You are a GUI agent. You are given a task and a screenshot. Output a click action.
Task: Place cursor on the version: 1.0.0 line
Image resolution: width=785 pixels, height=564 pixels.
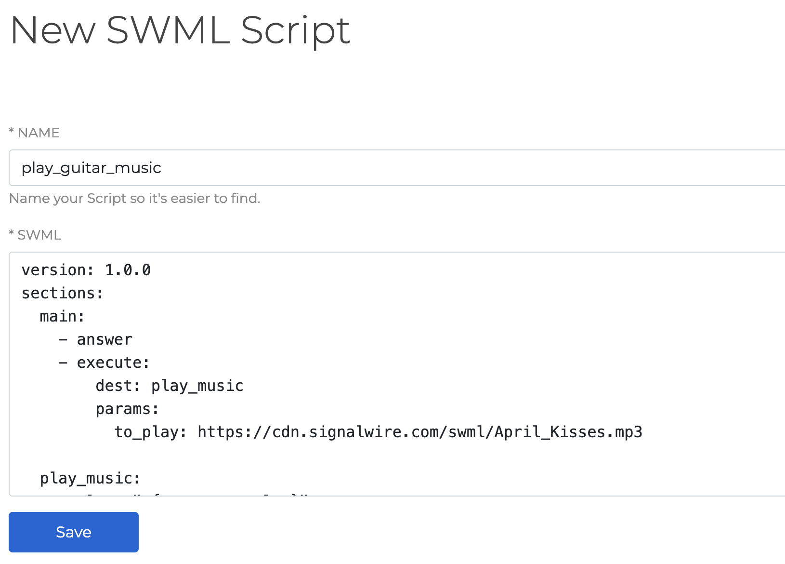click(86, 270)
